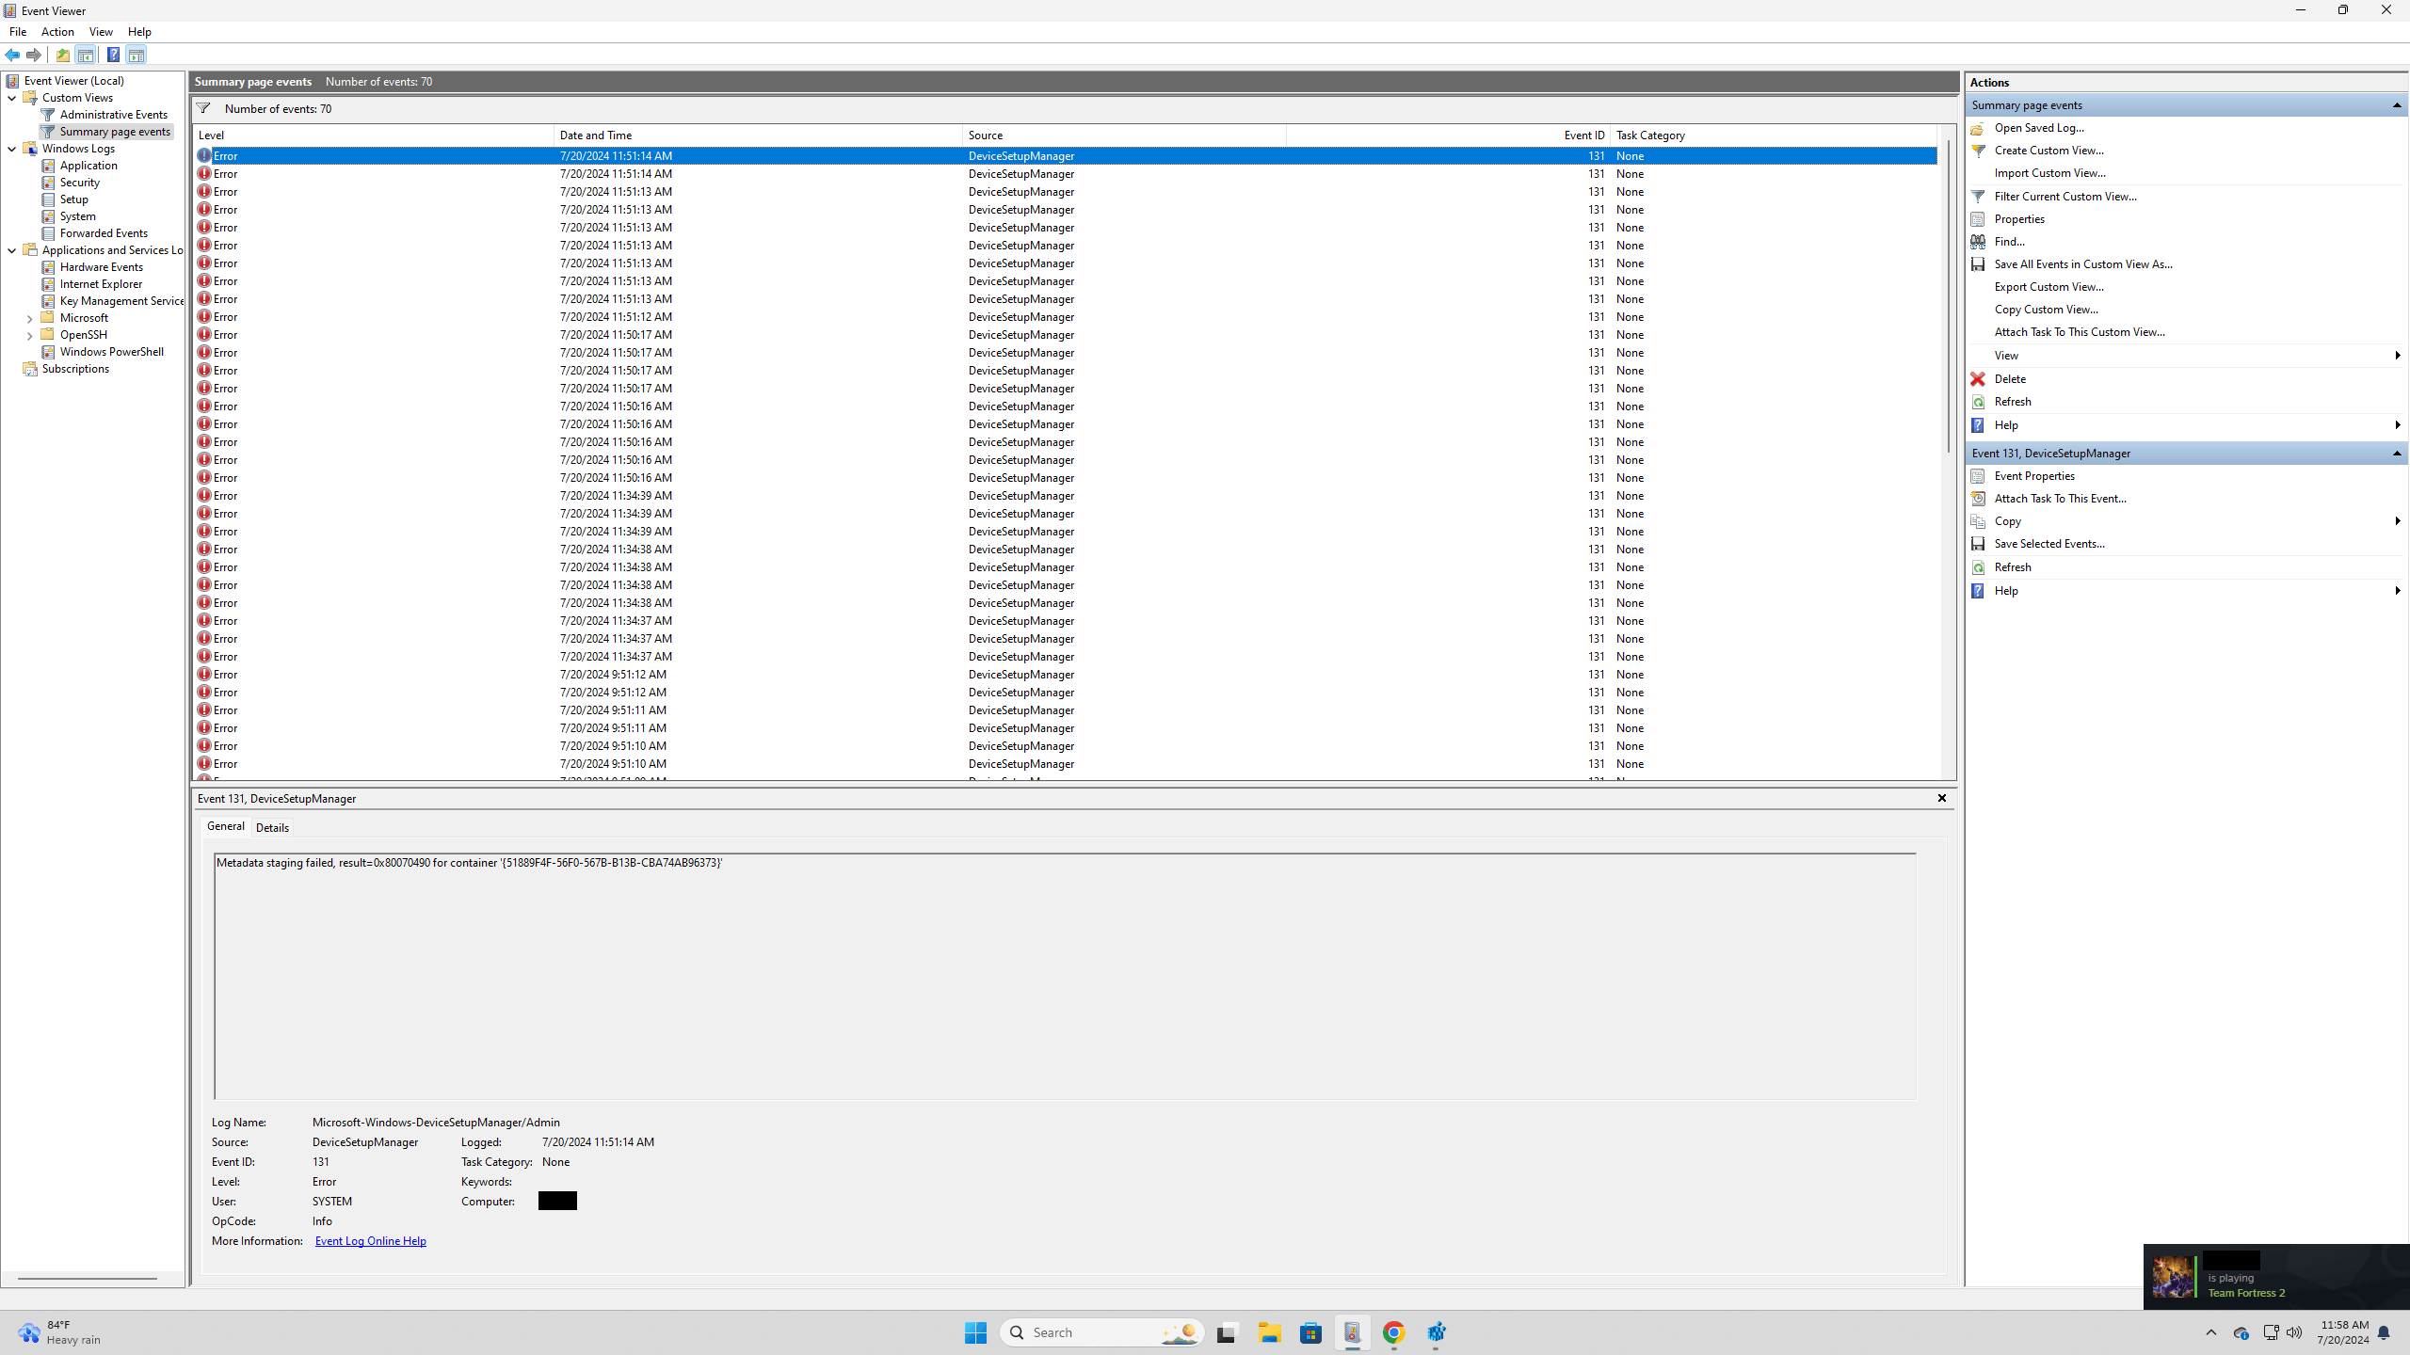2410x1355 pixels.
Task: Open Event Properties in Actions pane
Action: coord(2033,476)
